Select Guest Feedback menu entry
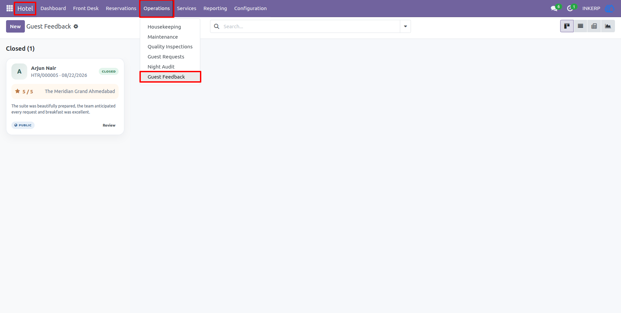Screen dimensions: 621x313 click(x=170, y=77)
